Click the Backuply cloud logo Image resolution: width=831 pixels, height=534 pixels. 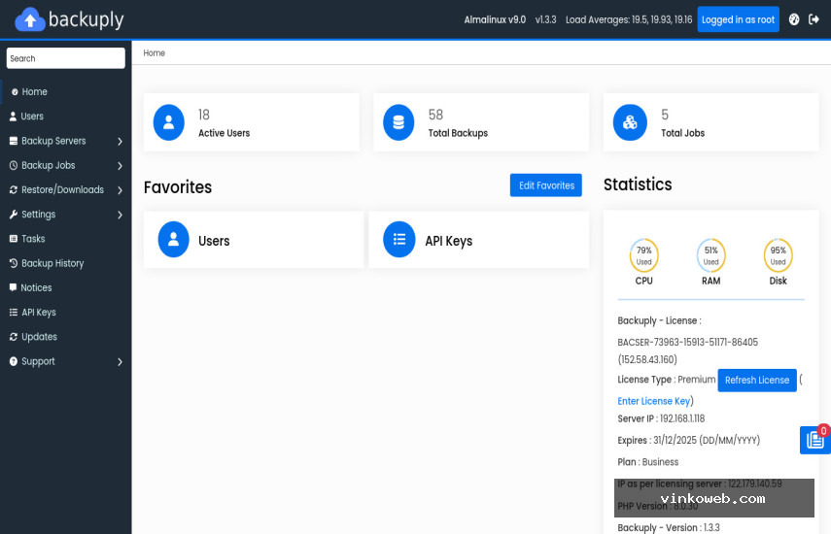[30, 20]
